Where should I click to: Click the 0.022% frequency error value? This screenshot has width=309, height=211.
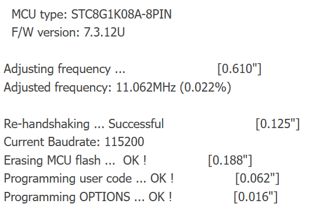205,88
